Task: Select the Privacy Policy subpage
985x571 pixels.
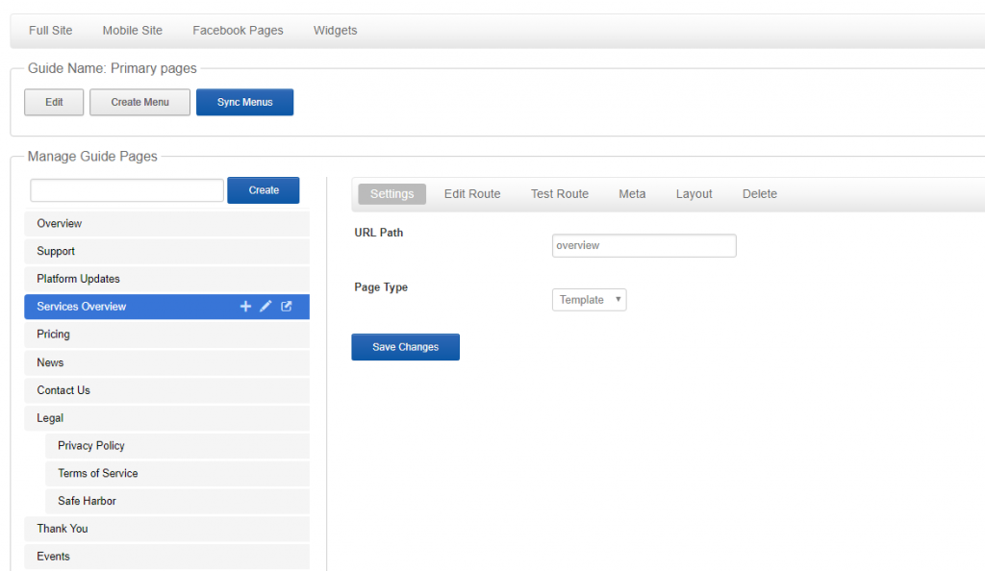Action: (x=178, y=445)
